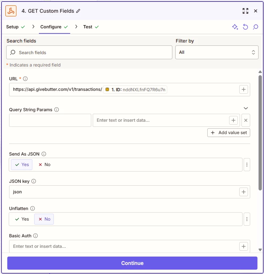Screen dimensions: 264x274
Task: Click the step title "4. GET Custom Fields"
Action: [48, 11]
